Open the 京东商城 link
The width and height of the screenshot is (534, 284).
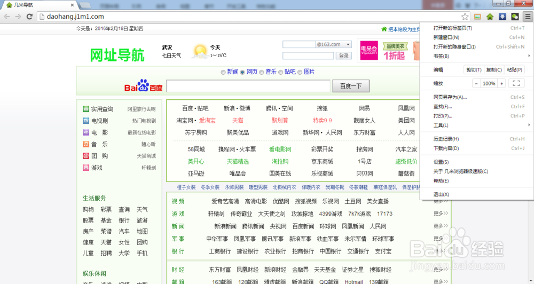click(322, 161)
